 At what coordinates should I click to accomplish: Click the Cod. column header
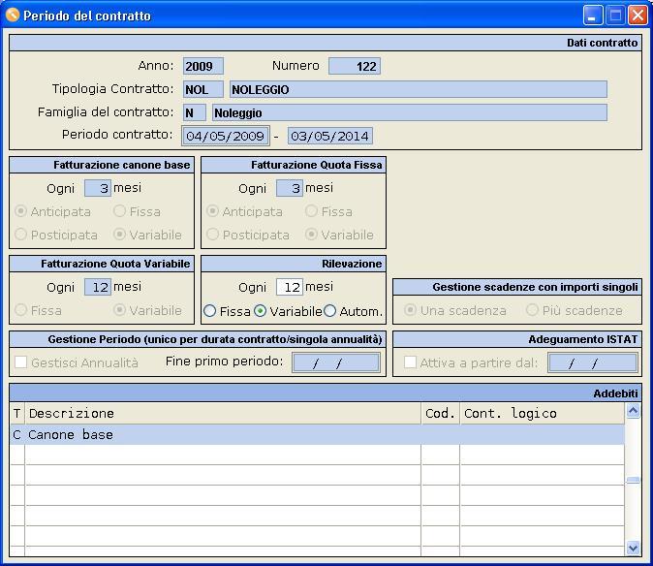point(441,413)
